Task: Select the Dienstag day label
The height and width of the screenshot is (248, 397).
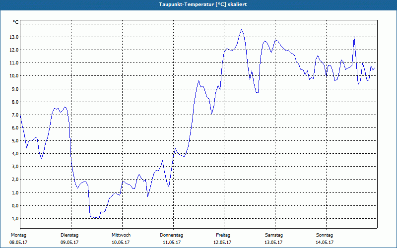Action: [x=69, y=235]
